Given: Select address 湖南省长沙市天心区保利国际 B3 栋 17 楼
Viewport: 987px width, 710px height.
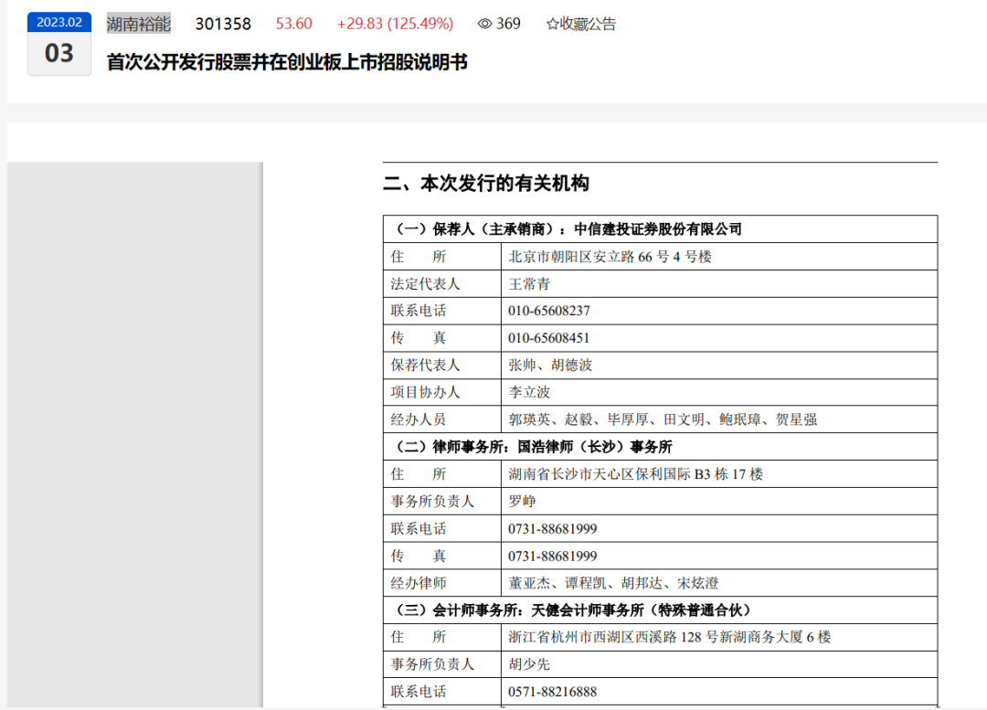Looking at the screenshot, I should 635,474.
